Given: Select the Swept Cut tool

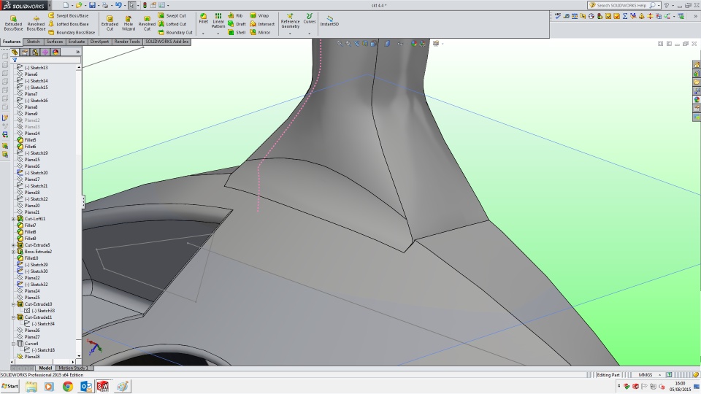Looking at the screenshot, I should coord(172,15).
